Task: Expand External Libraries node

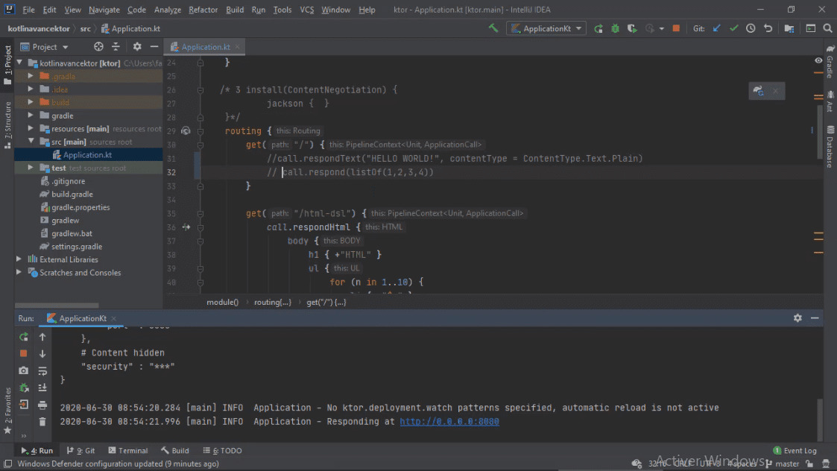Action: (19, 259)
